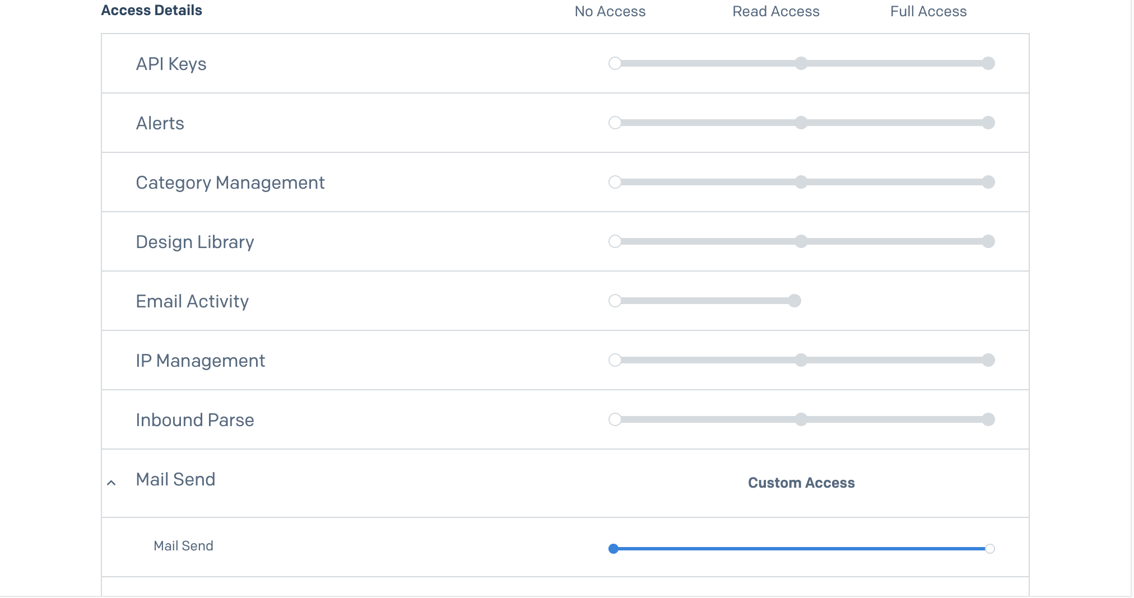Click the Alerts row label
This screenshot has width=1134, height=598.
tap(160, 123)
